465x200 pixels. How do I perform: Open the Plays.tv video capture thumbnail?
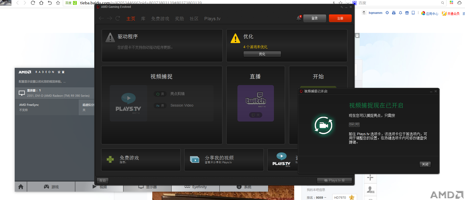point(128,103)
